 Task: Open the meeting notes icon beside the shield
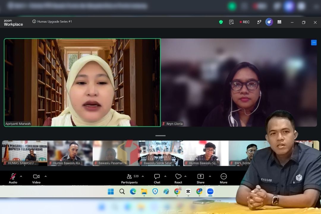pos(231,22)
